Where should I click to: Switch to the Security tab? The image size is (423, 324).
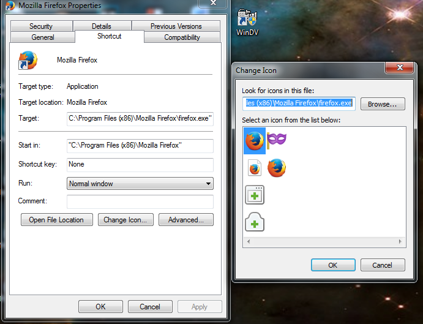tap(41, 26)
